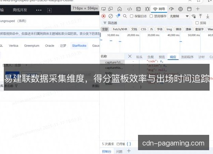Open the Sources bug icon panel
213x154 pixels.
pos(147,9)
